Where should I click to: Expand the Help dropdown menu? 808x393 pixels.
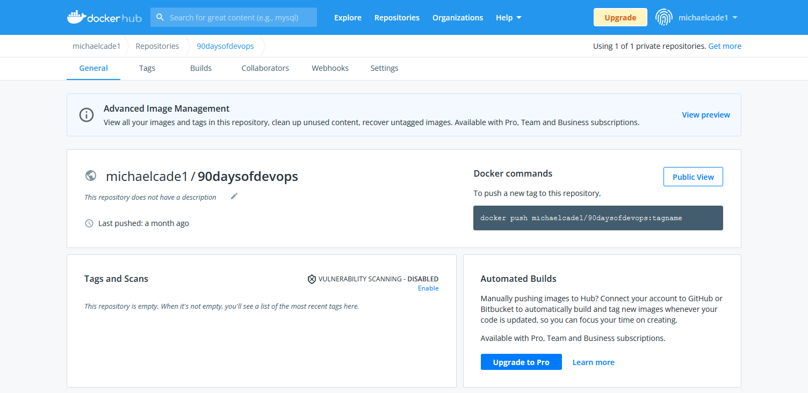(508, 18)
